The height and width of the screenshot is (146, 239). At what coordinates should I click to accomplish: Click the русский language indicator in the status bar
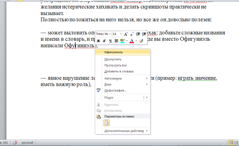[x=28, y=143]
